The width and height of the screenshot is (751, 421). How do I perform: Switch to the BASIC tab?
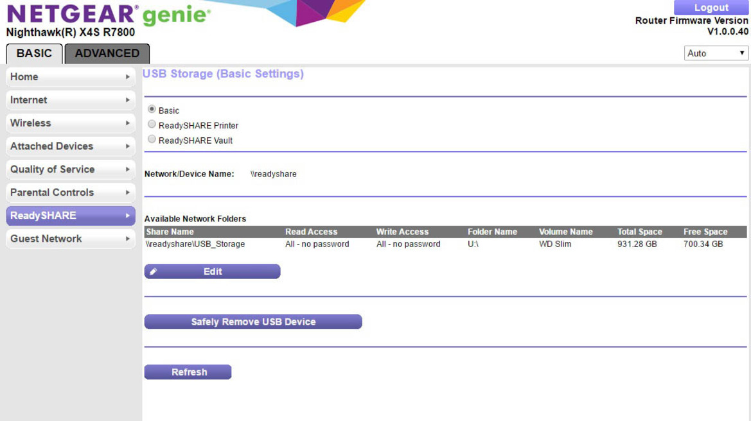coord(34,53)
